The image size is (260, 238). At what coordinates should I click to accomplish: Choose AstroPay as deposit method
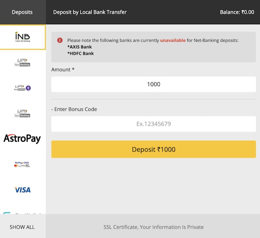tap(23, 139)
